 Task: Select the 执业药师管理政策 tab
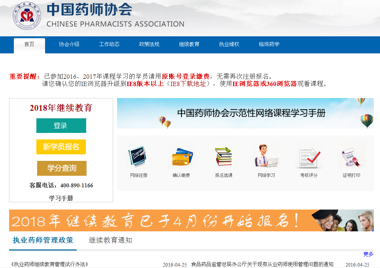(x=43, y=240)
